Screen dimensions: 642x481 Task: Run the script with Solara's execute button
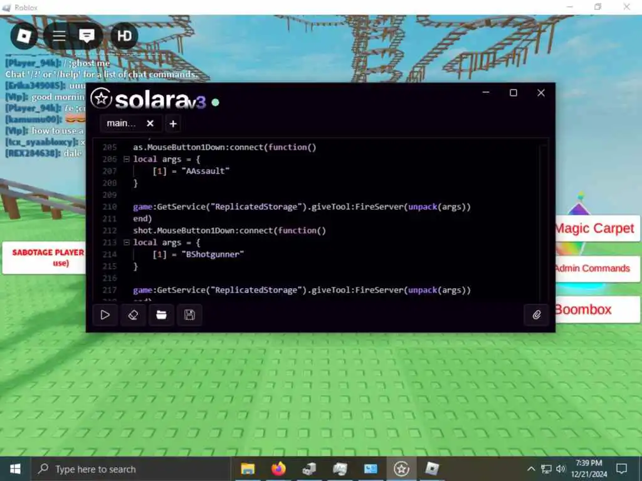click(x=105, y=315)
